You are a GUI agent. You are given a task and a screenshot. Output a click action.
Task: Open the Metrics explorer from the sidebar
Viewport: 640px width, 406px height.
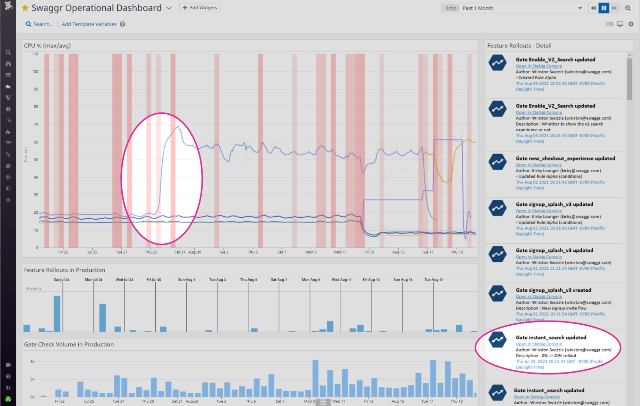pyautogui.click(x=8, y=86)
